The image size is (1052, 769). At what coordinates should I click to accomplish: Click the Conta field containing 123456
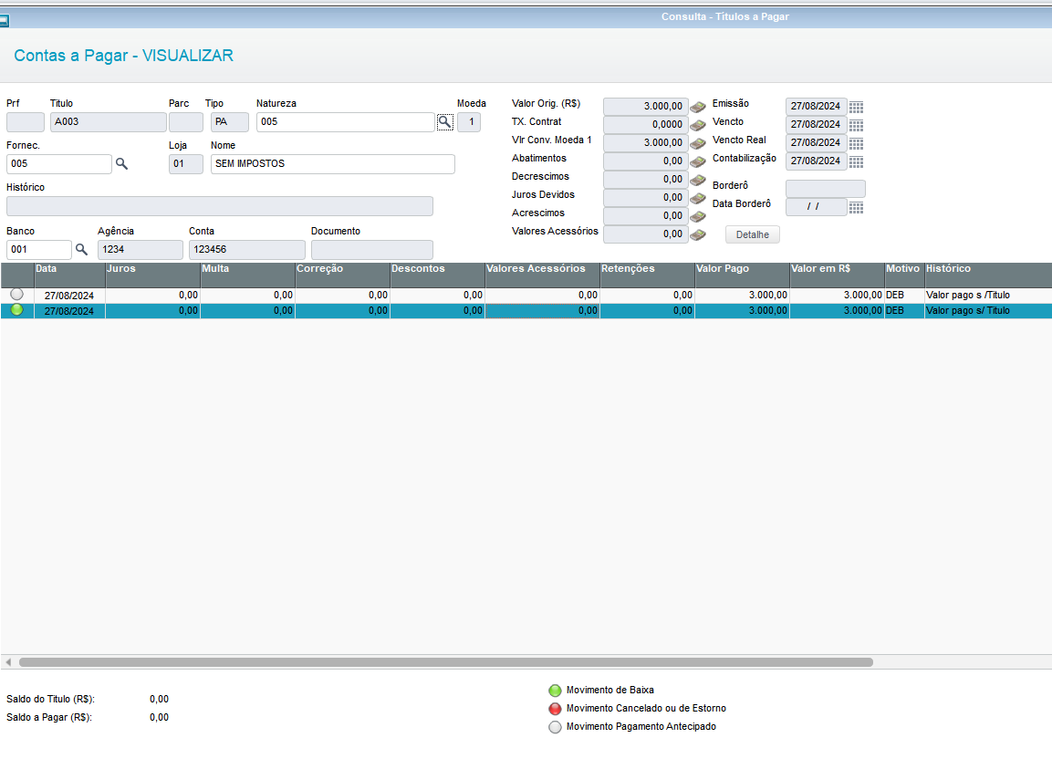247,250
